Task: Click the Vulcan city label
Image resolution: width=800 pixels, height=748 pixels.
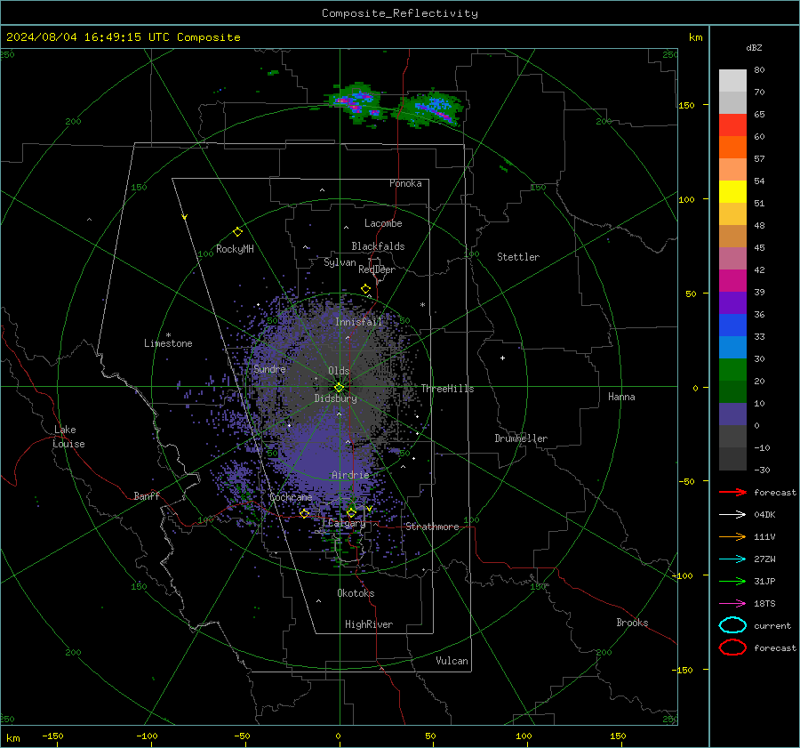Action: (x=452, y=661)
